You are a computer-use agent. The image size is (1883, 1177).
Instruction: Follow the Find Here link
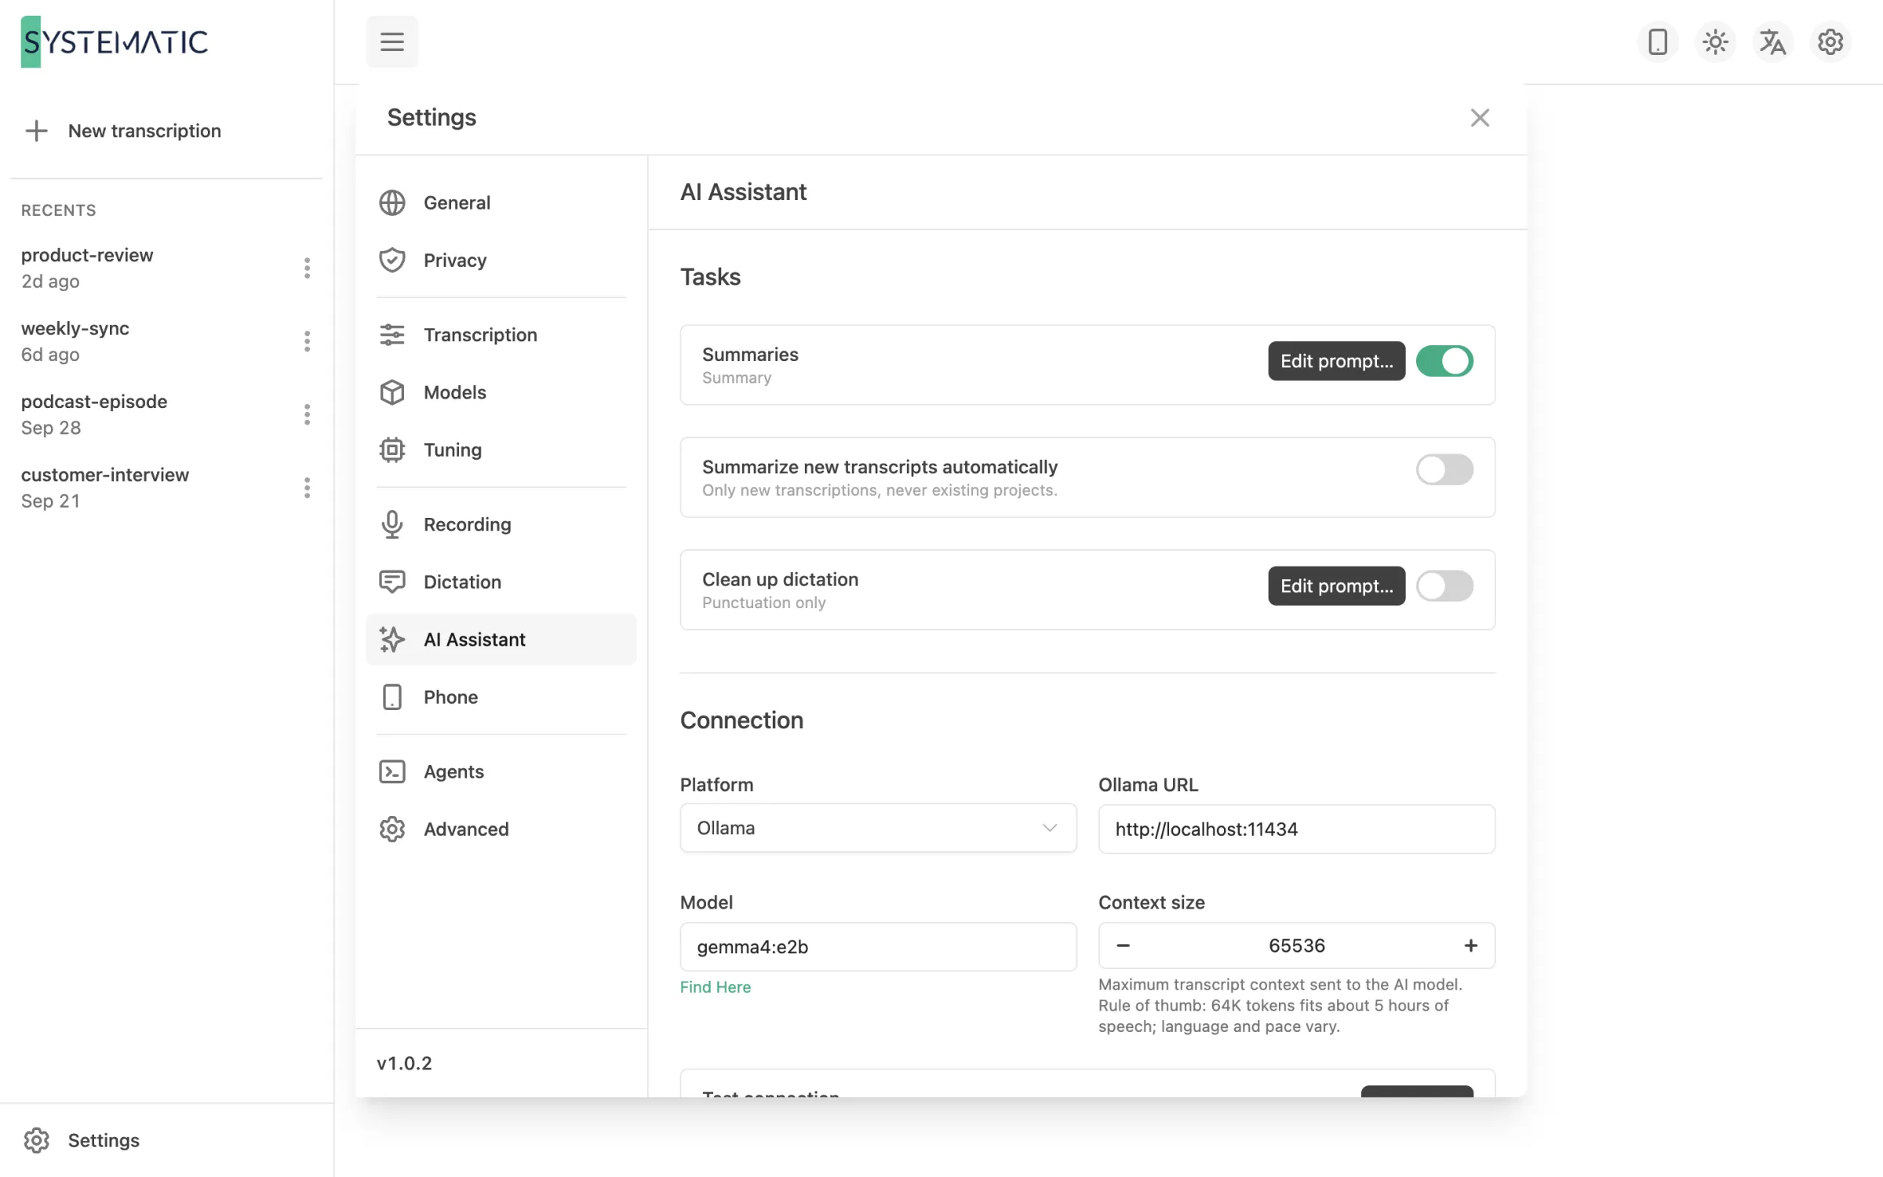point(715,987)
